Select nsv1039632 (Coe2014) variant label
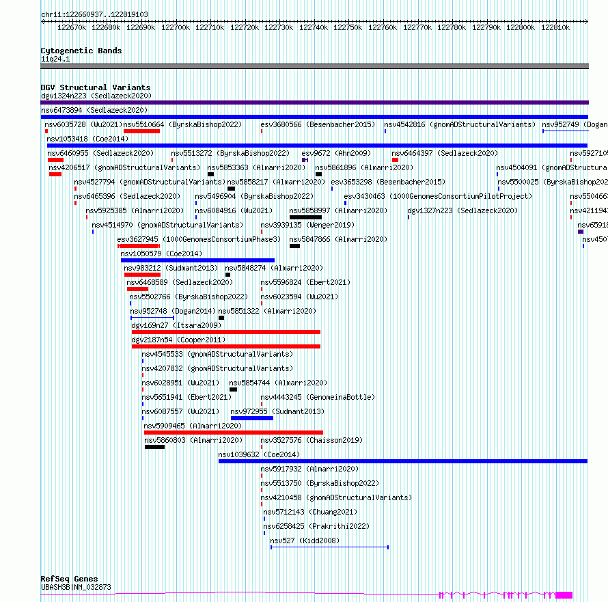 click(x=259, y=454)
